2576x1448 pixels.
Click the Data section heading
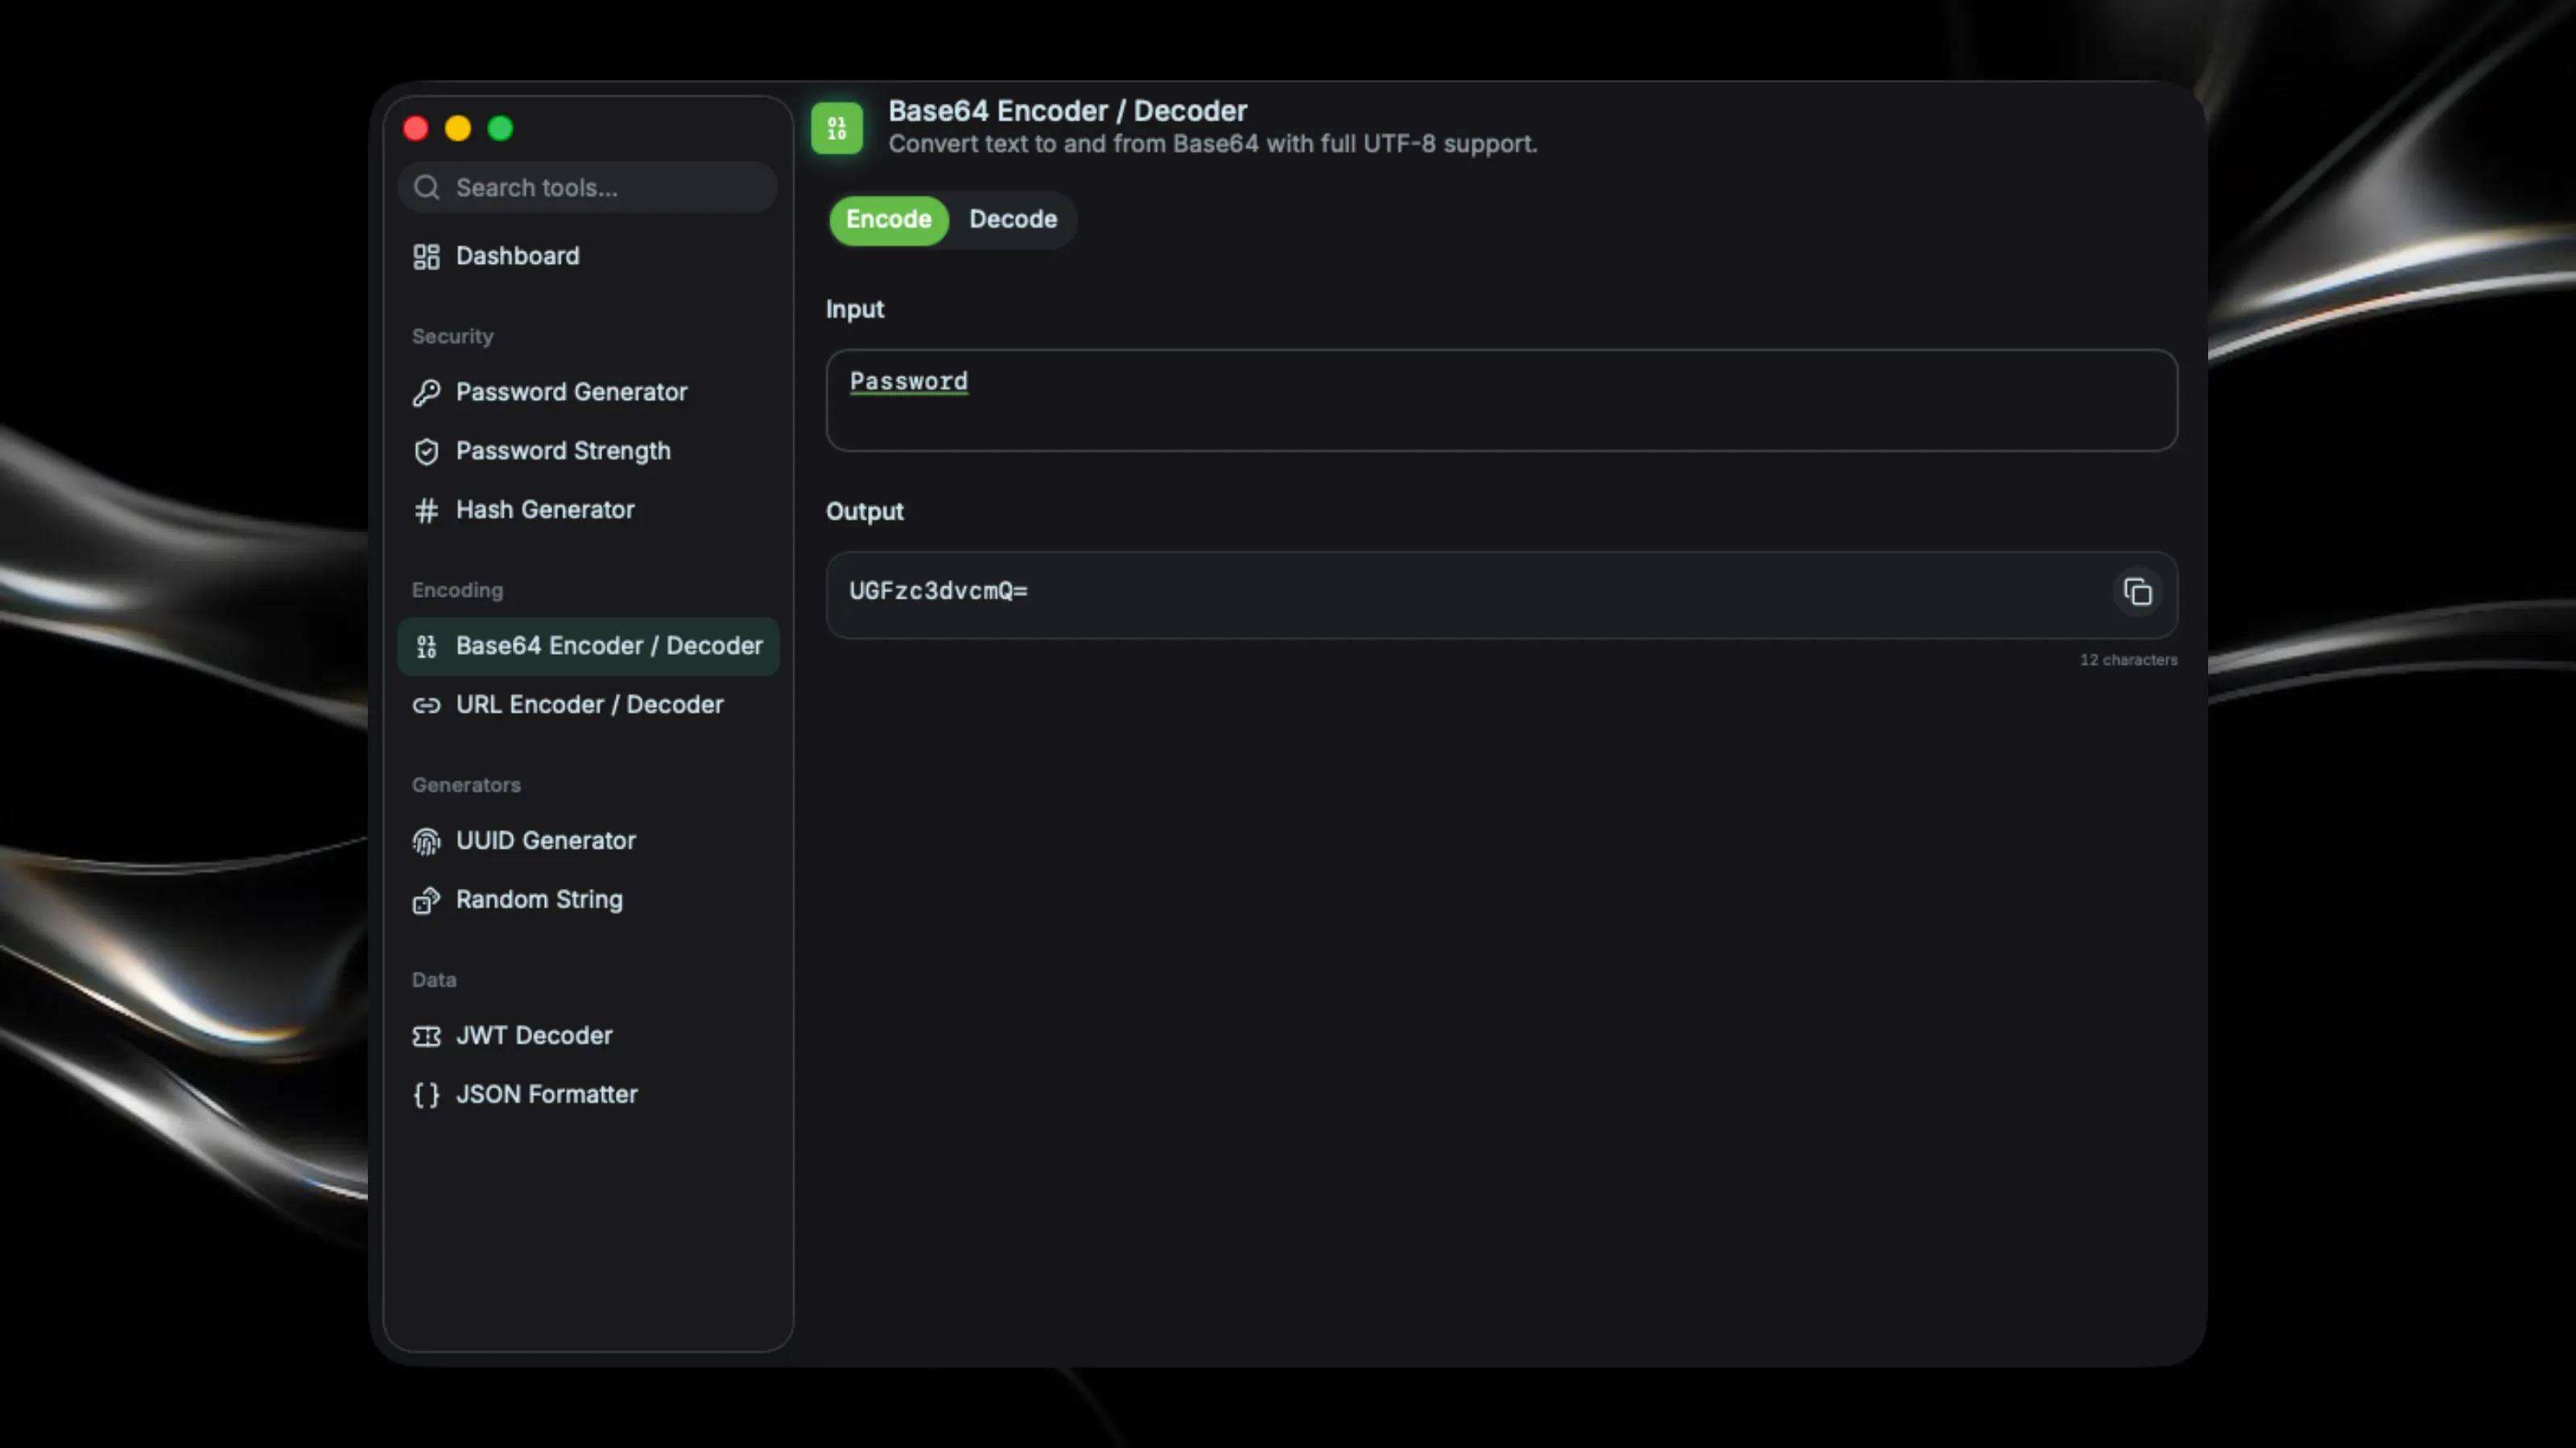coord(434,981)
